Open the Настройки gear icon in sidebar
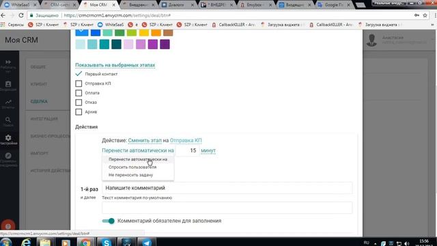This screenshot has height=246, width=437. pyautogui.click(x=8, y=137)
